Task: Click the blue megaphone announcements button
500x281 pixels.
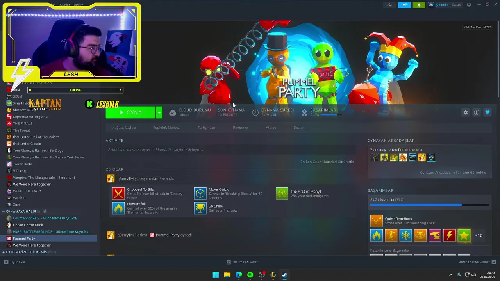Action: coord(404,5)
